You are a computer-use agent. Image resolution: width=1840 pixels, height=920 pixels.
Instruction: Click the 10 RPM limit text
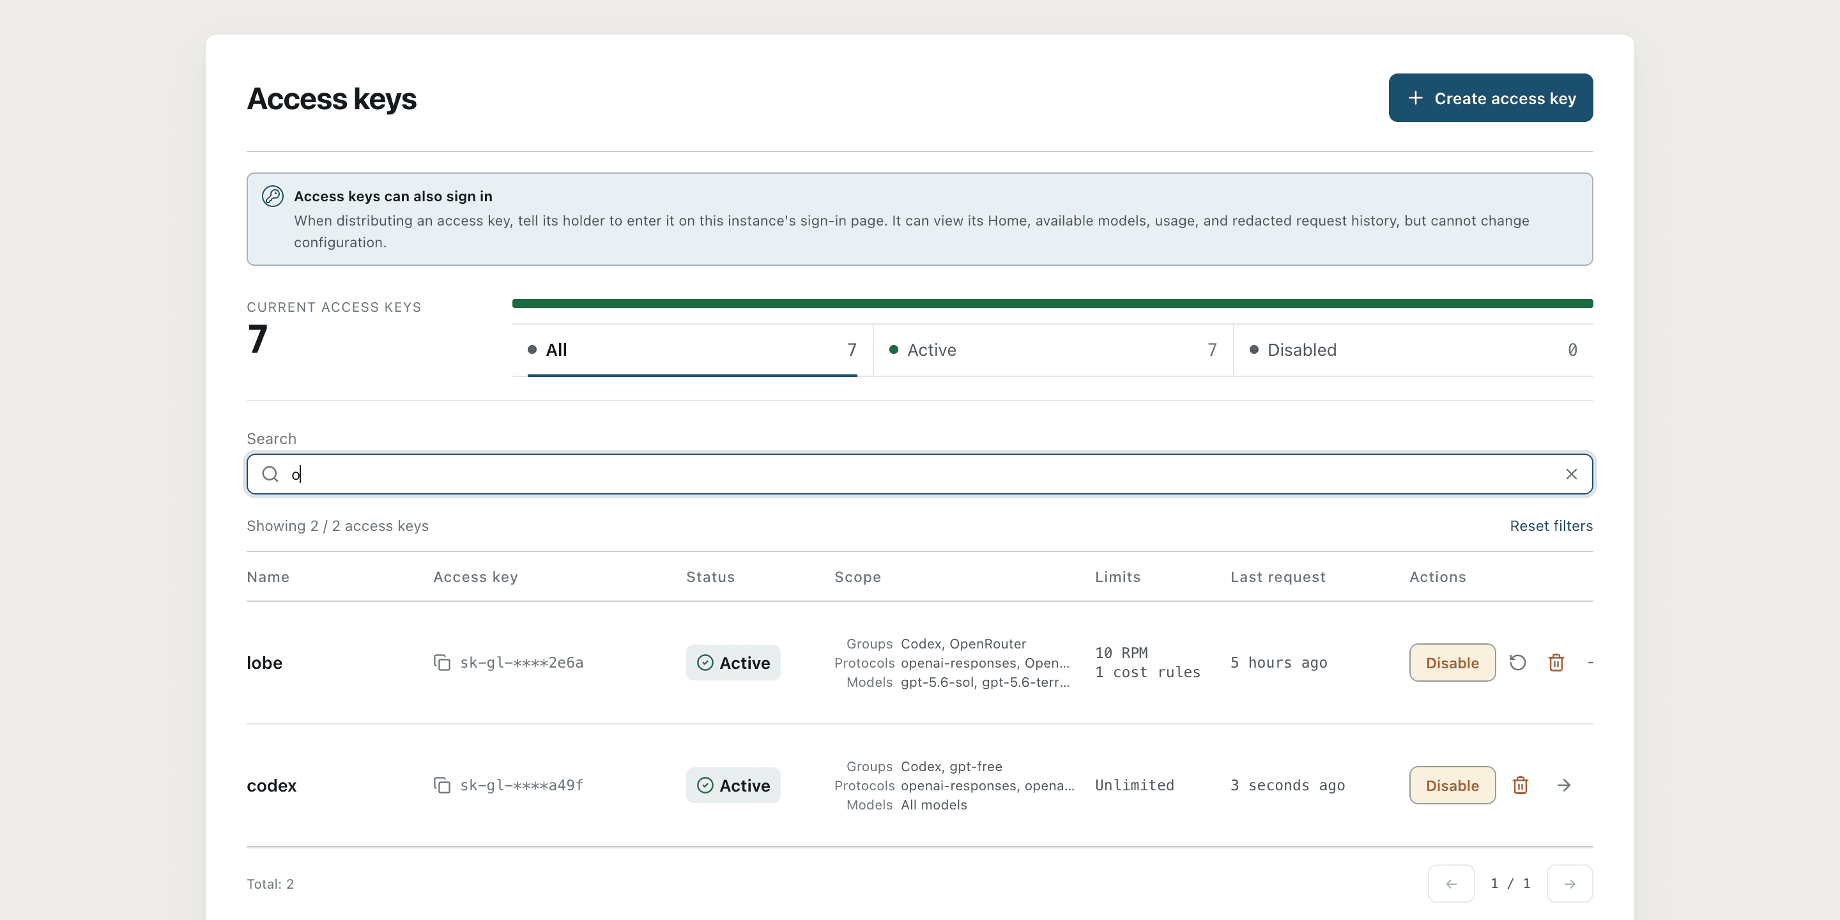1121,653
